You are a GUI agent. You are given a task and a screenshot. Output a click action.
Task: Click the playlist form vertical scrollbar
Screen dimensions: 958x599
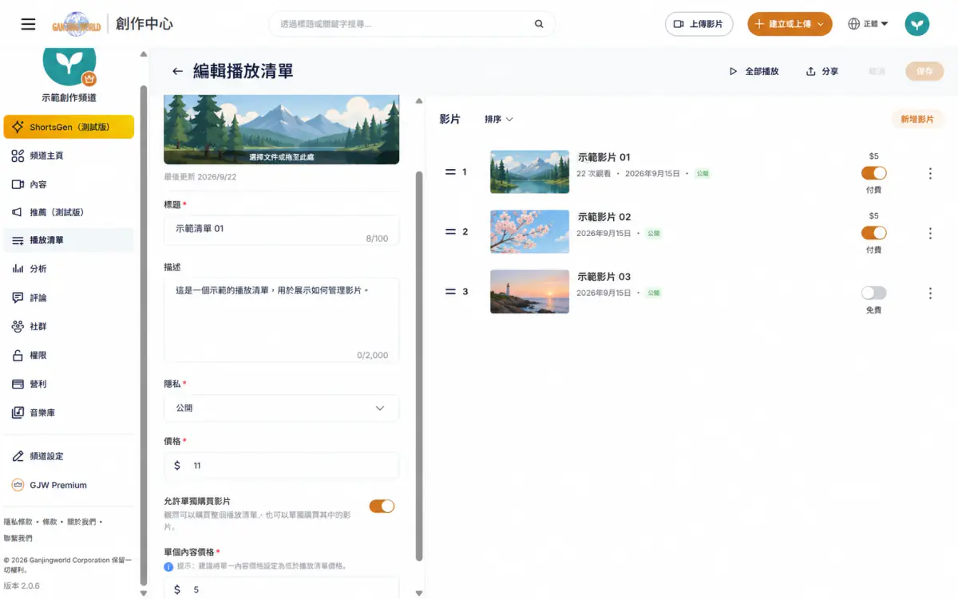419,365
